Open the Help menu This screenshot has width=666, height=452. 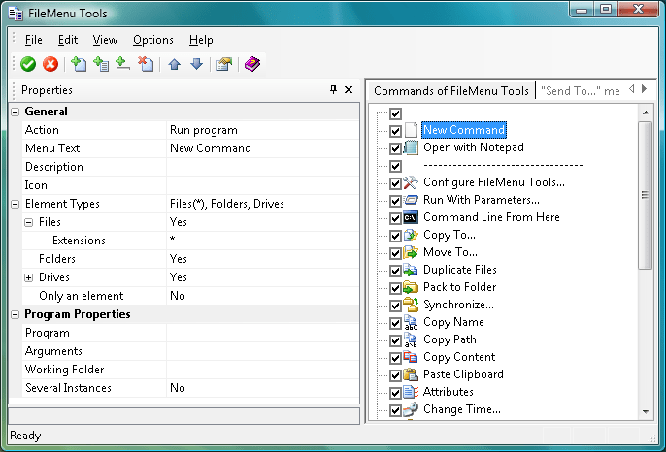click(x=201, y=40)
